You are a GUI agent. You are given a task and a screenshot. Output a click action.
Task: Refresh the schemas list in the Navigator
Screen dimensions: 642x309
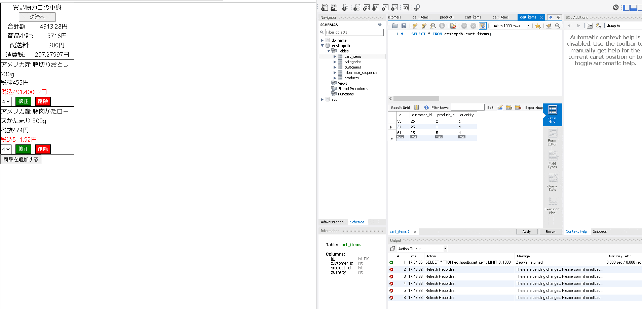(x=380, y=25)
